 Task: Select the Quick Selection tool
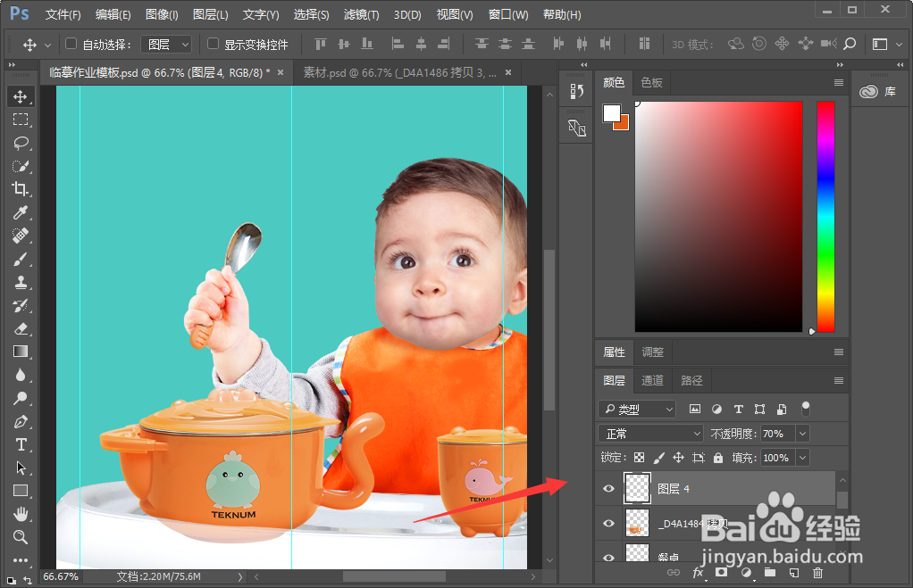(x=21, y=166)
